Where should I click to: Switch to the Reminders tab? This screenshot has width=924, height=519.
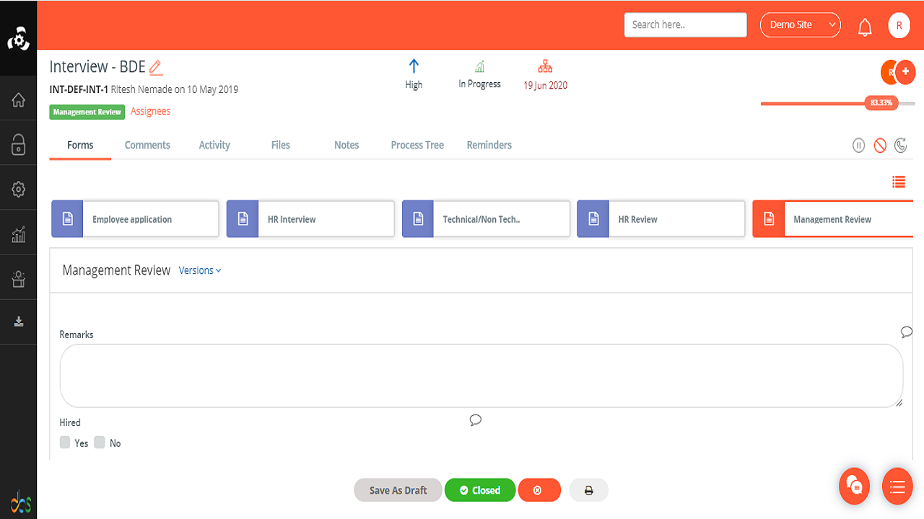(489, 145)
